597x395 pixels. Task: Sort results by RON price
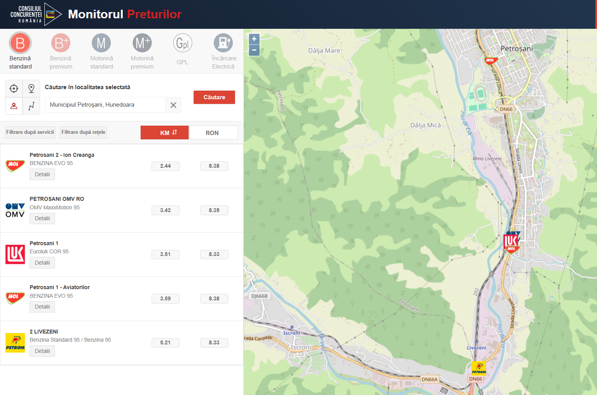point(213,133)
